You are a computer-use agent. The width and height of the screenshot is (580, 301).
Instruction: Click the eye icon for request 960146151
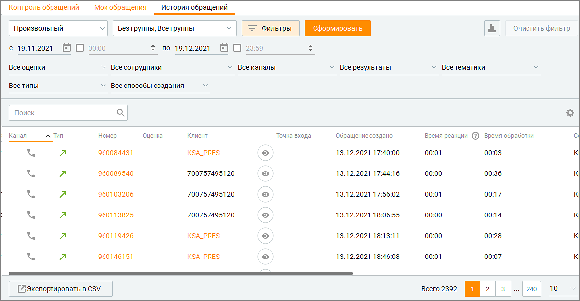point(265,257)
